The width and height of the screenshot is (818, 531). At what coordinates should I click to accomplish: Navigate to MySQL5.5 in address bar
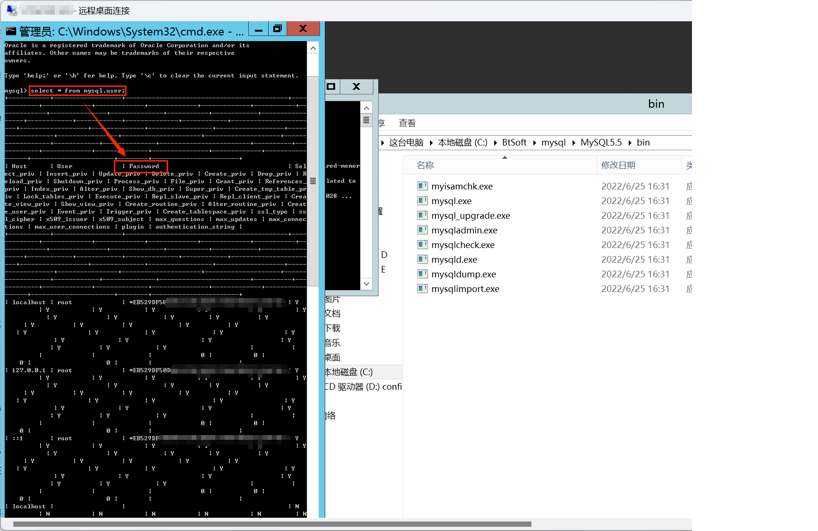coord(601,143)
